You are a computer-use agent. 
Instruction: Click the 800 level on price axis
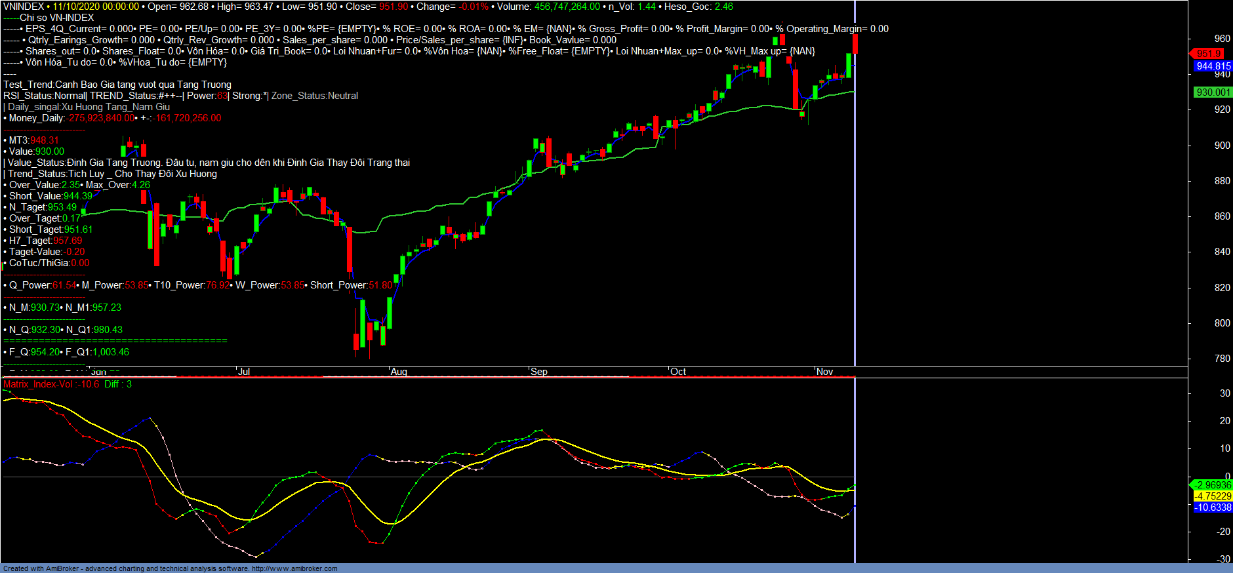pos(1222,323)
